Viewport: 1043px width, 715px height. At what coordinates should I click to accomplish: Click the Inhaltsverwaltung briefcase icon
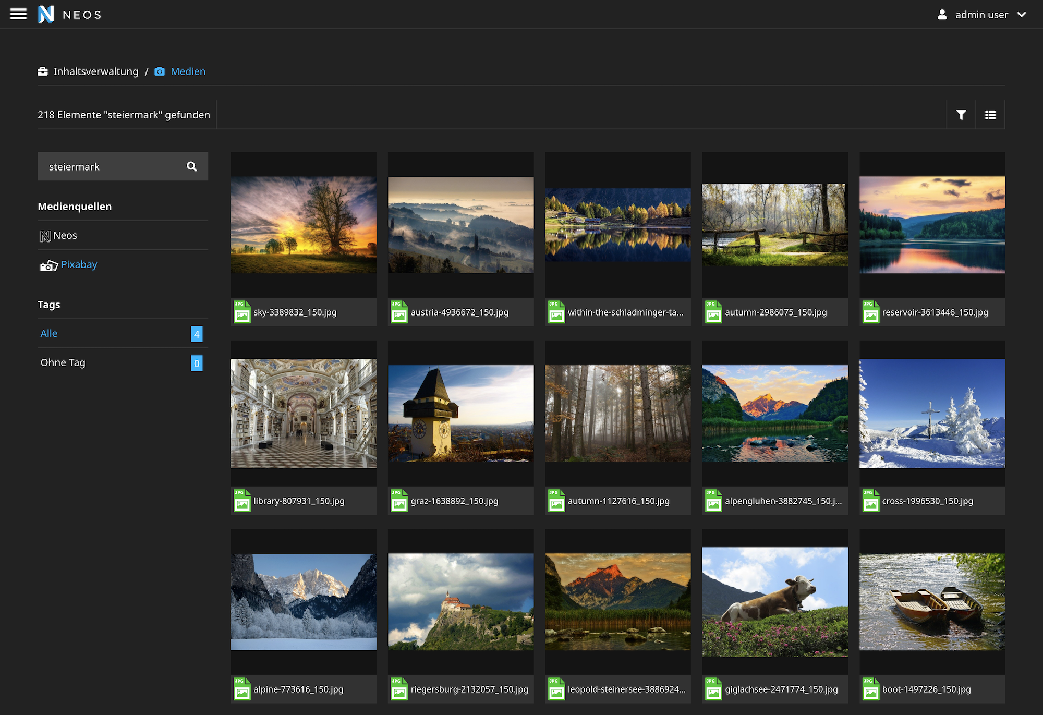point(43,71)
